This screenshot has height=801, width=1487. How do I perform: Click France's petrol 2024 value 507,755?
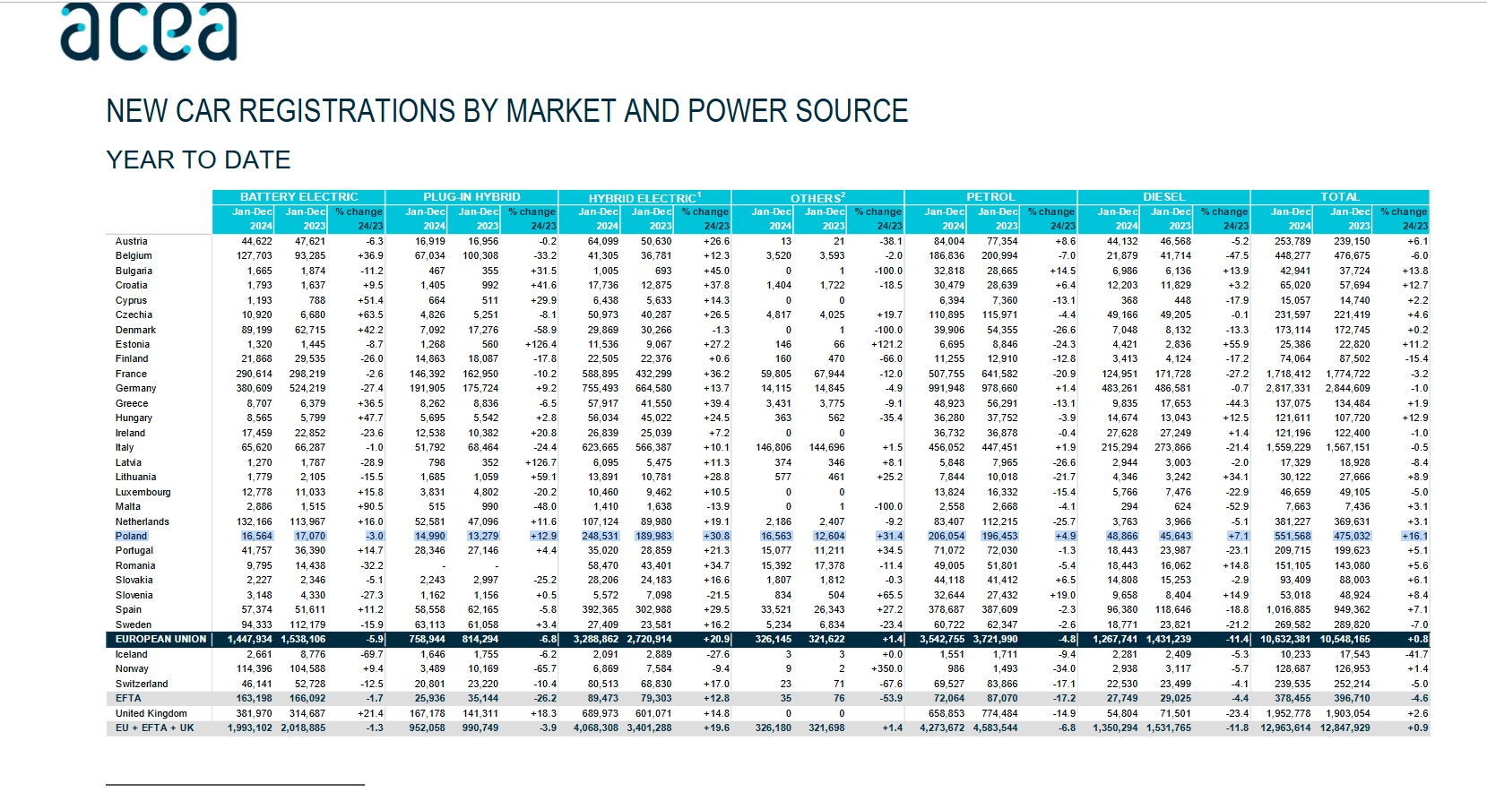(x=947, y=374)
